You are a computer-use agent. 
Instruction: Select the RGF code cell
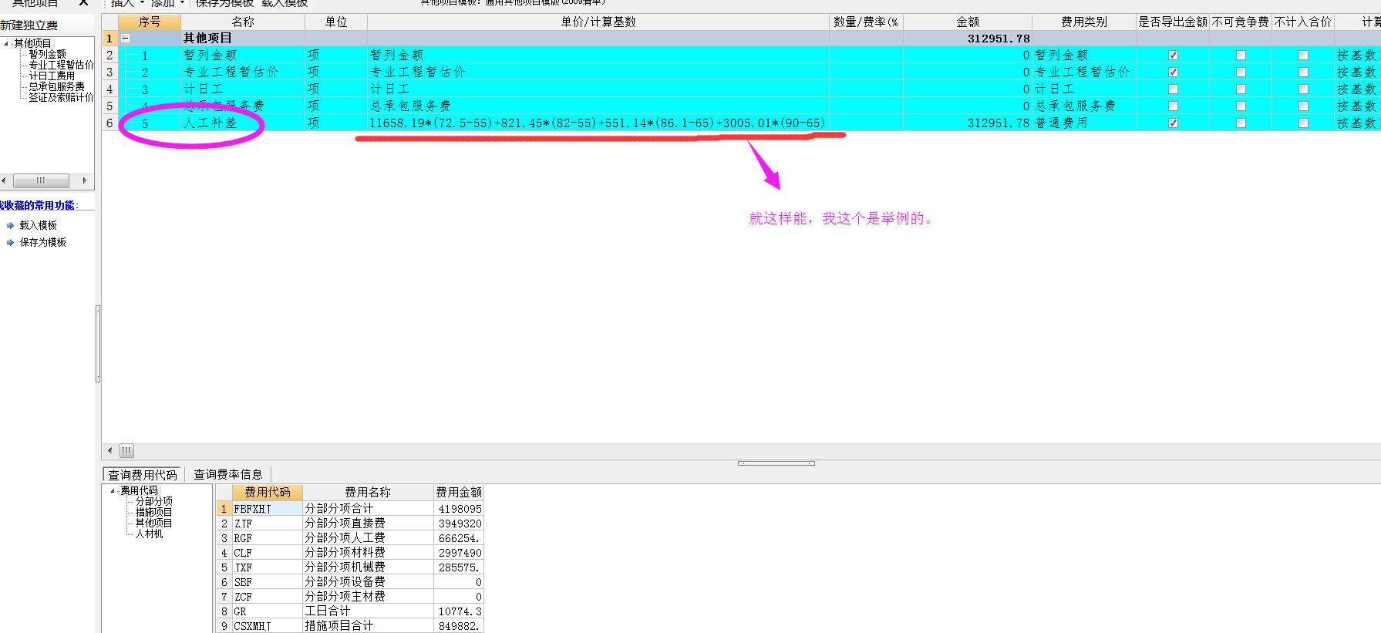[267, 538]
